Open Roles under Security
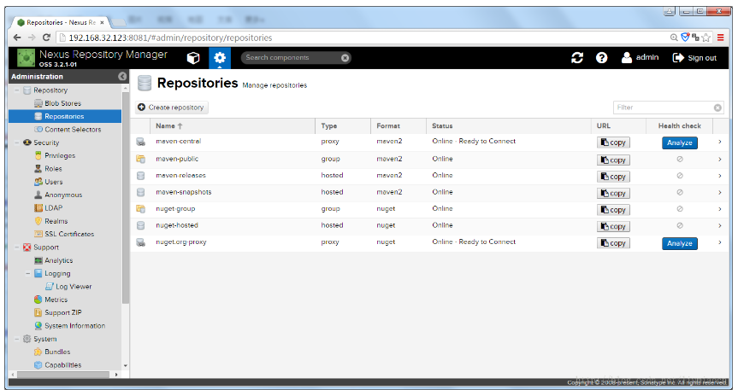The width and height of the screenshot is (738, 390). pyautogui.click(x=53, y=169)
